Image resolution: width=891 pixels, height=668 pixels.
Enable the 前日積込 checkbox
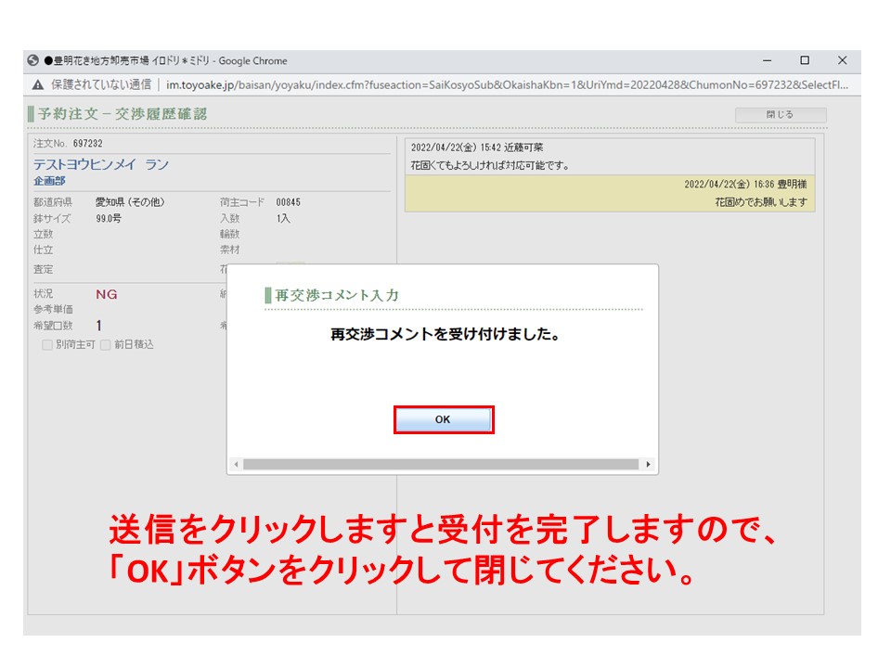[106, 344]
